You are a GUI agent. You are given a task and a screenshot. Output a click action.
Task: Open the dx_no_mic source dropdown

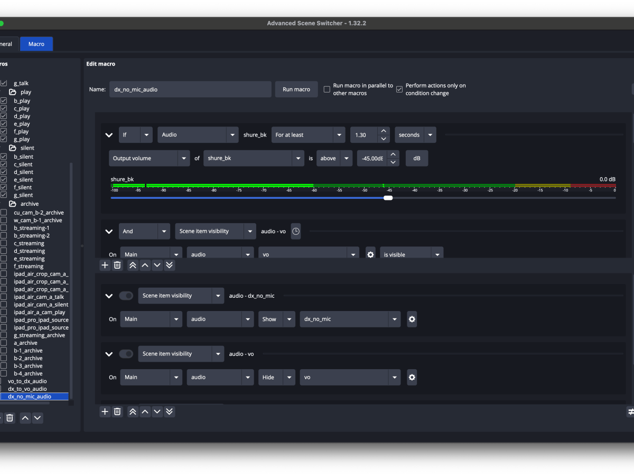pos(350,319)
